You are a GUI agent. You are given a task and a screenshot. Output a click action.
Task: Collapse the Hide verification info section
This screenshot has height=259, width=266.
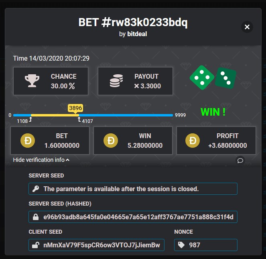(41, 160)
